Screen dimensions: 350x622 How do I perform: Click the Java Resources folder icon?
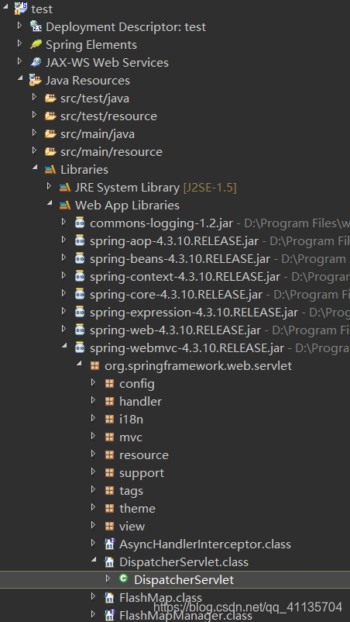pos(36,80)
